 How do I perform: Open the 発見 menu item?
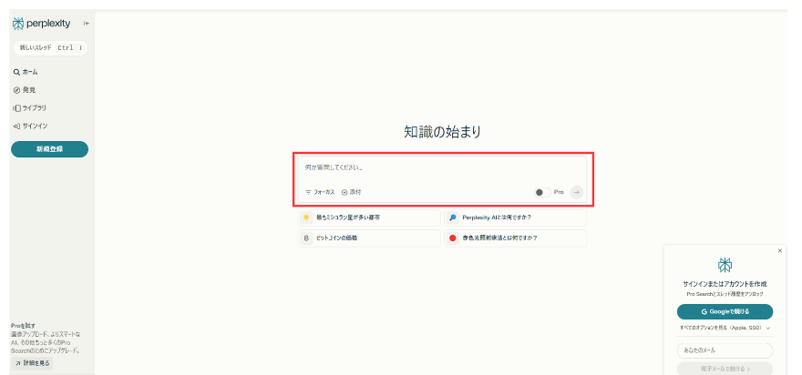25,90
